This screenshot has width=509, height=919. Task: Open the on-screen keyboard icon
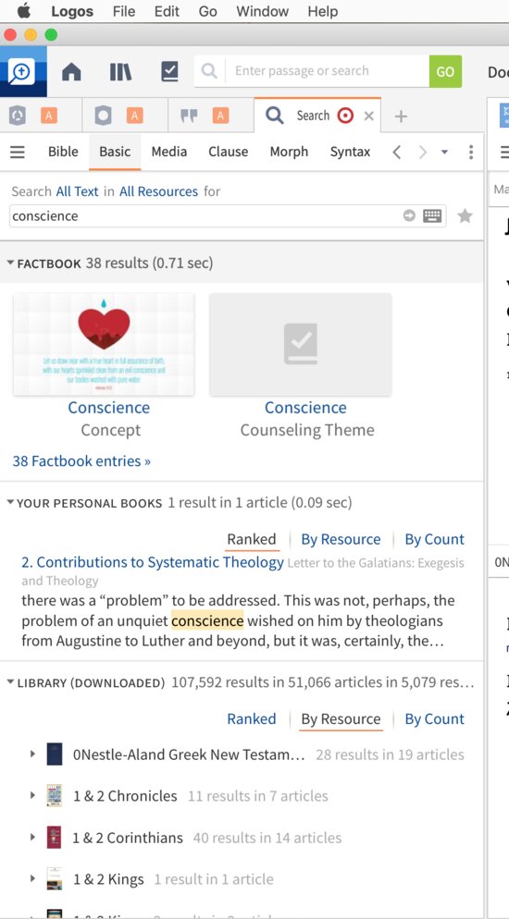[432, 216]
